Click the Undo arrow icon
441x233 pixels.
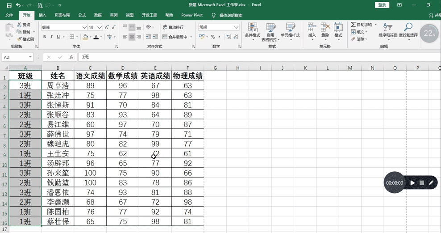[18, 5]
